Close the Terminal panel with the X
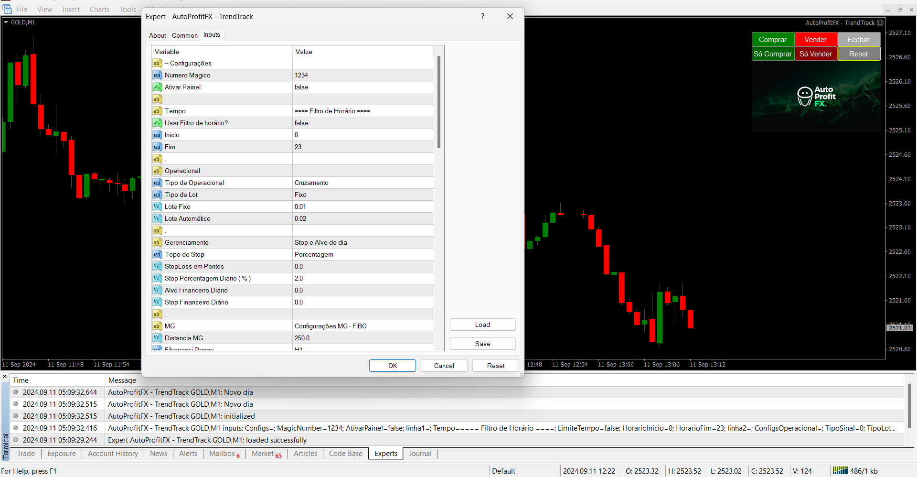This screenshot has height=477, width=917. [5, 377]
